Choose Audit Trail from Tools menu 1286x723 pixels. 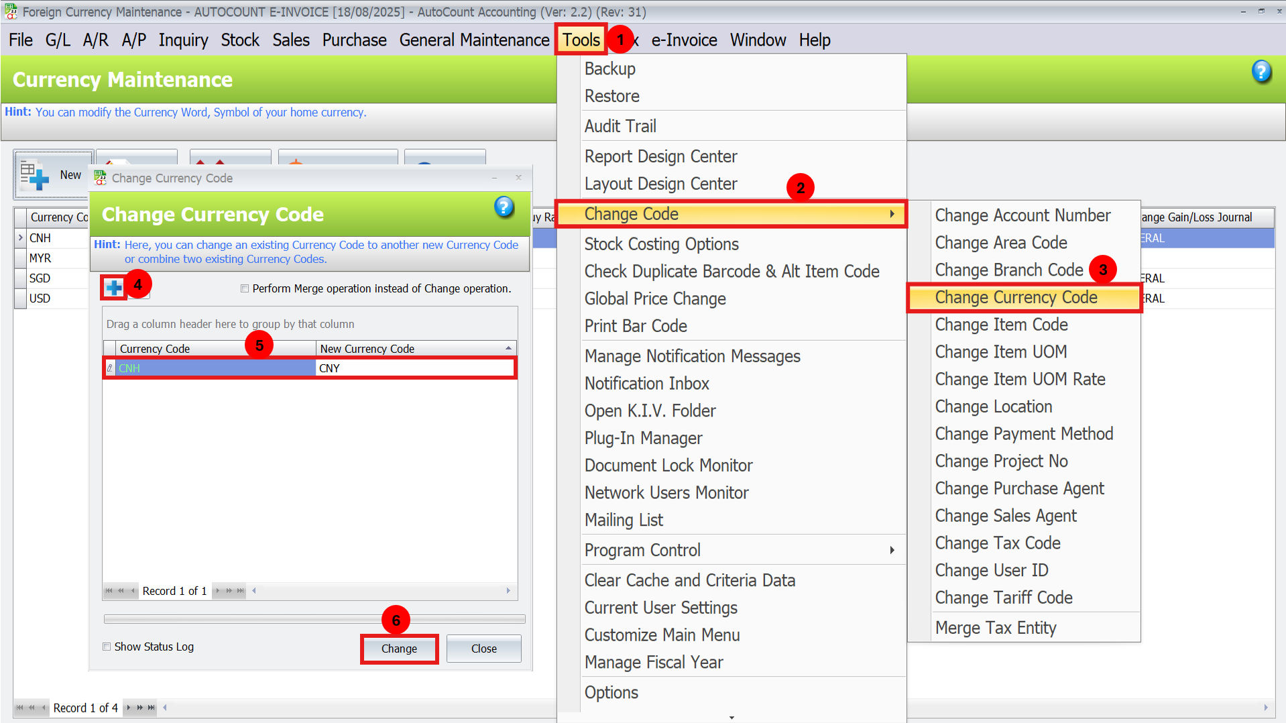coord(620,126)
